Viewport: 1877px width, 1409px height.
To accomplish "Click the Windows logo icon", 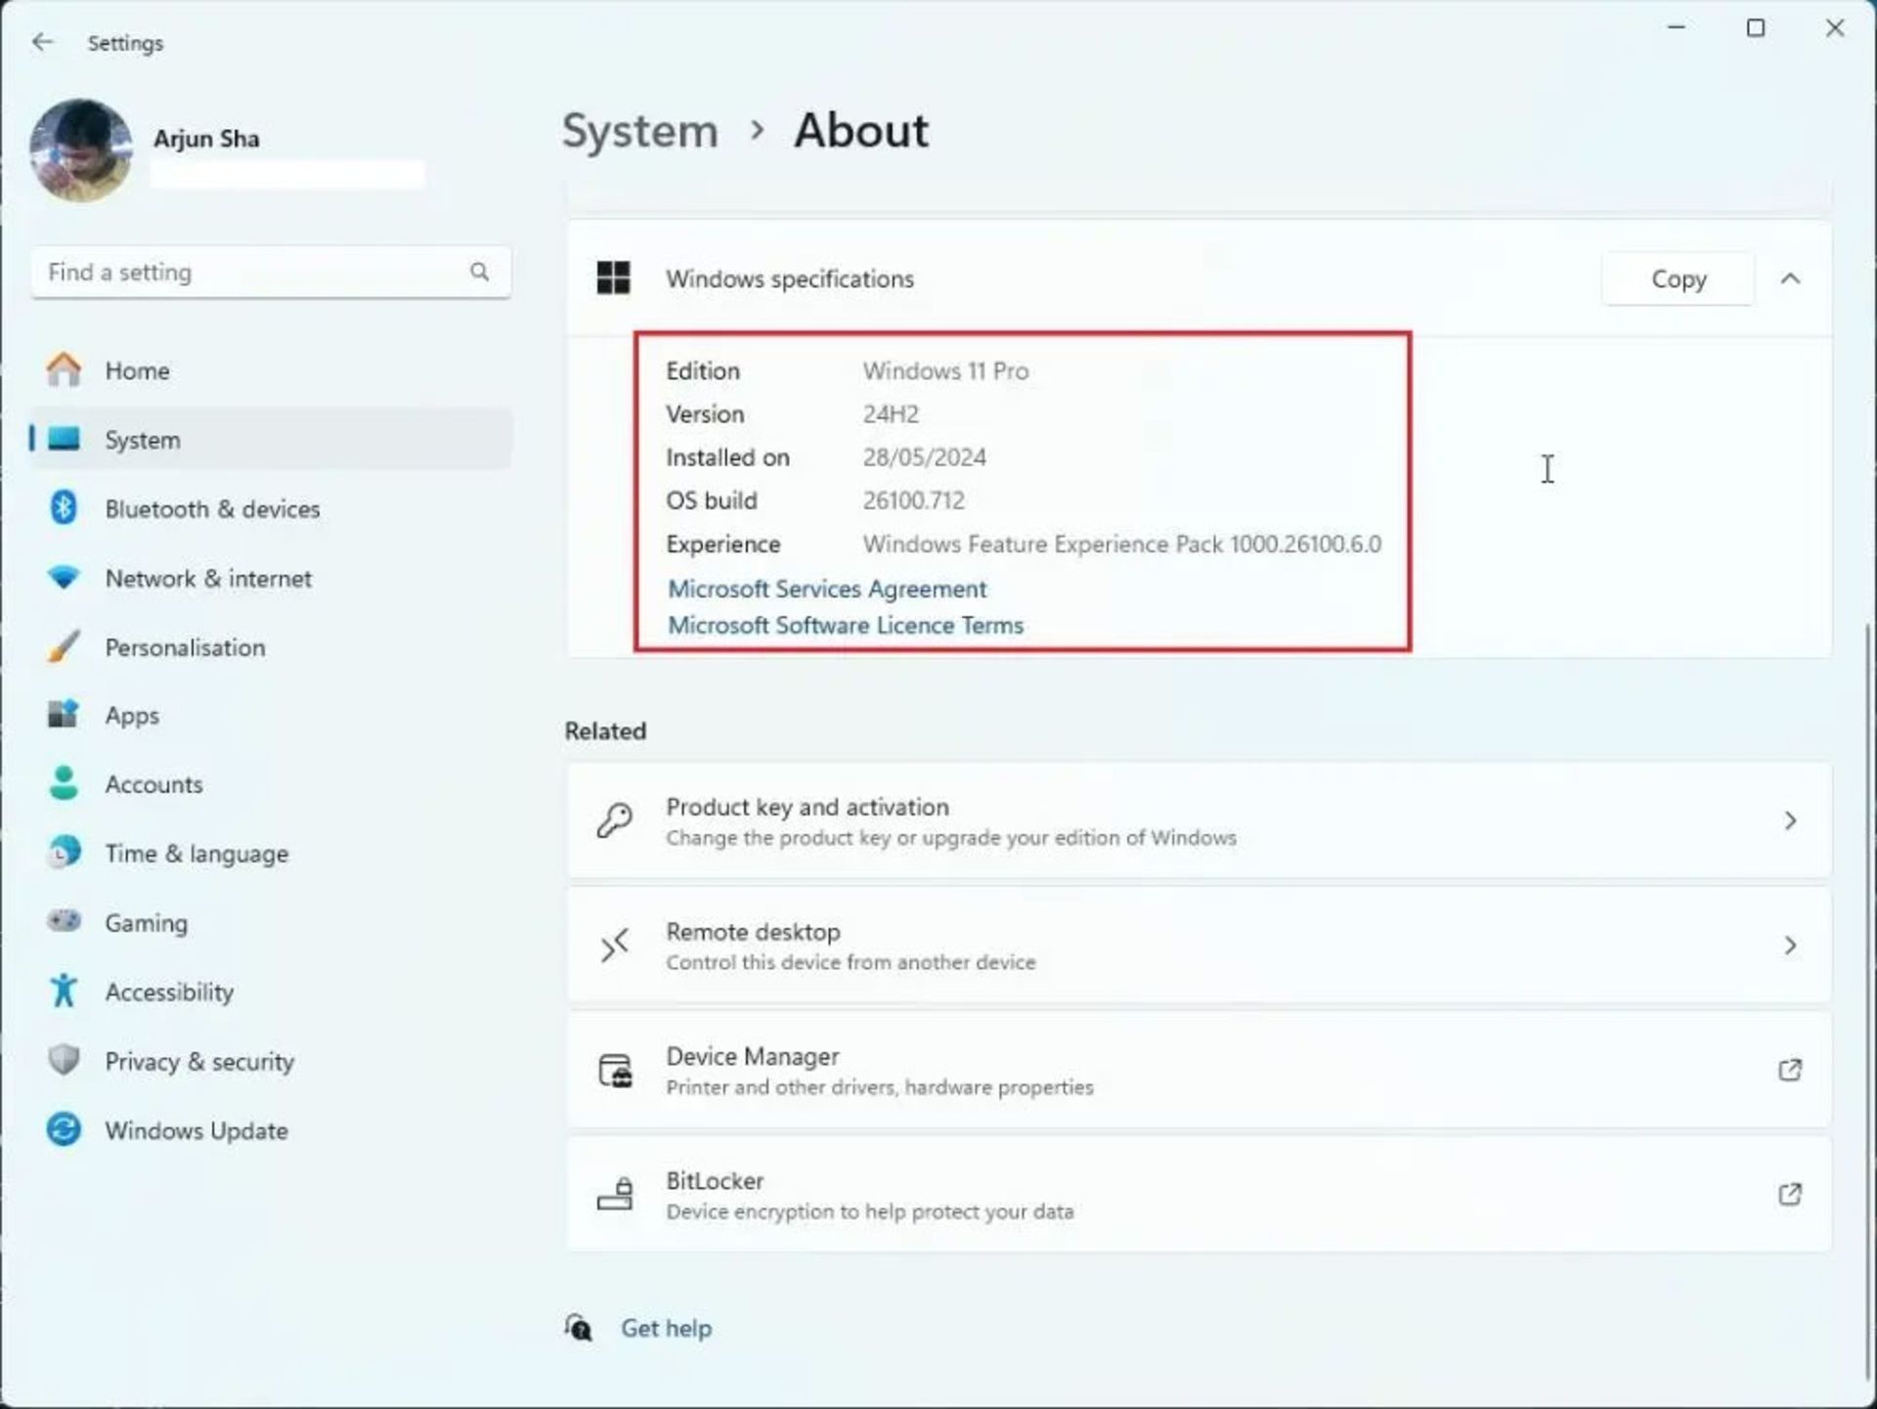I will (x=614, y=279).
